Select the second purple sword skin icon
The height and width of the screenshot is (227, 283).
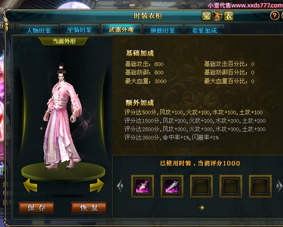(172, 186)
